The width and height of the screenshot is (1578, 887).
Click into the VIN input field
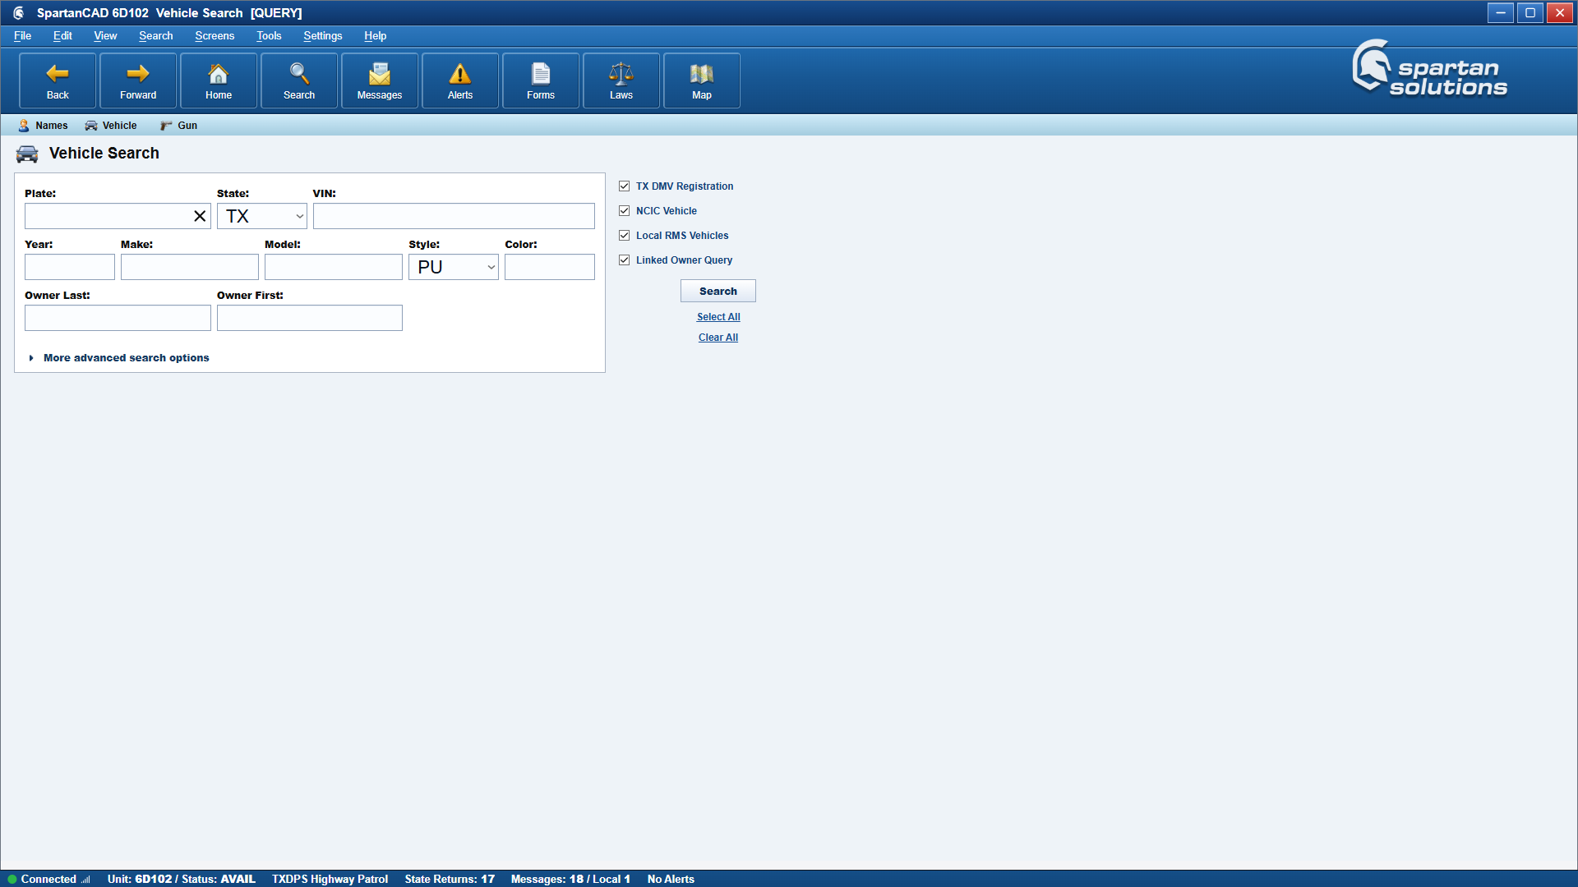pos(454,216)
